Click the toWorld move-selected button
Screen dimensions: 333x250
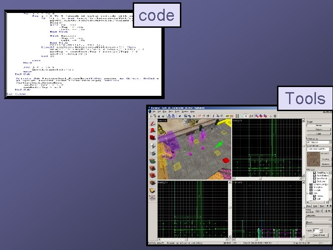tap(318, 211)
